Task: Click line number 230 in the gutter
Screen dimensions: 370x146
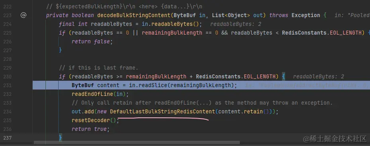Action: 7,76
